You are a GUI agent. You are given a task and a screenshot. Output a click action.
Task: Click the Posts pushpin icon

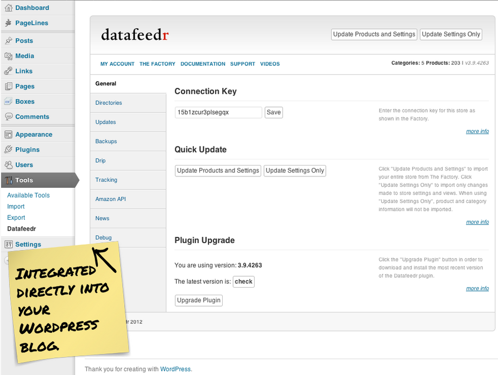(9, 41)
